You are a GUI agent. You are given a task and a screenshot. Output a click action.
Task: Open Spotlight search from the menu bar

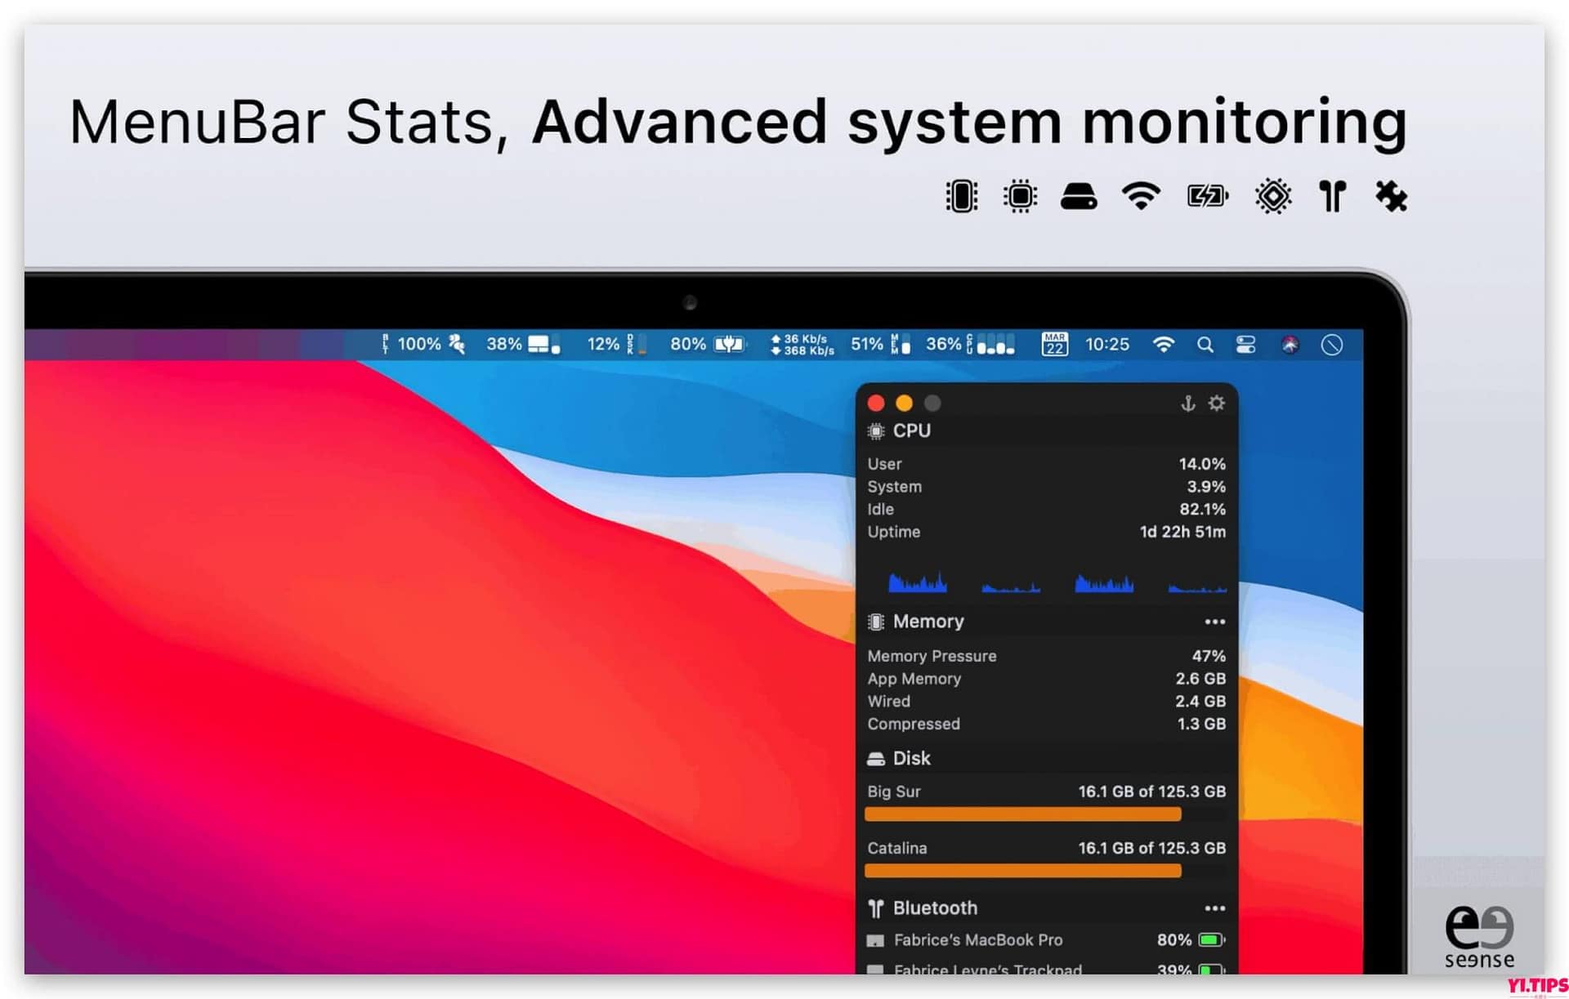pos(1205,345)
